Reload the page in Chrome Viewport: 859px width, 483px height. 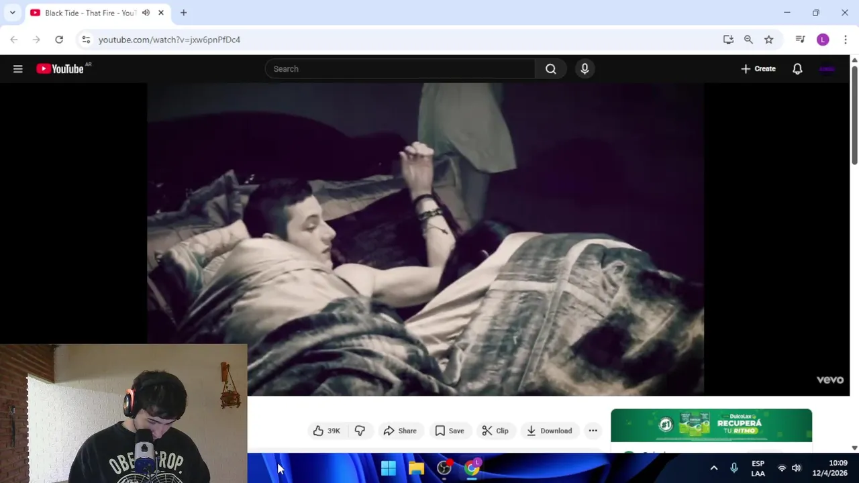pyautogui.click(x=59, y=40)
